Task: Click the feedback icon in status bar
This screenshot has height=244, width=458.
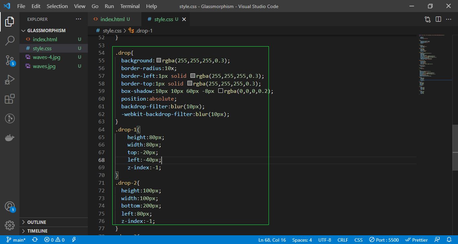Action: (x=437, y=240)
